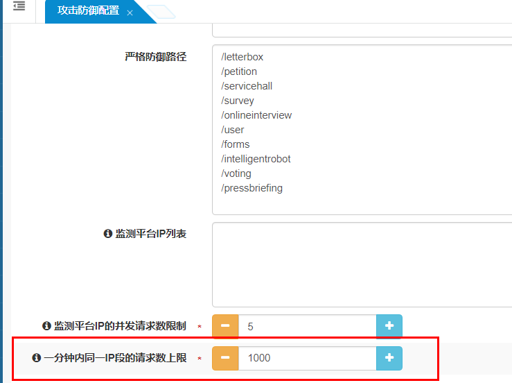Focus the concurrent request limit field showing 5
The image size is (512, 383).
point(307,326)
